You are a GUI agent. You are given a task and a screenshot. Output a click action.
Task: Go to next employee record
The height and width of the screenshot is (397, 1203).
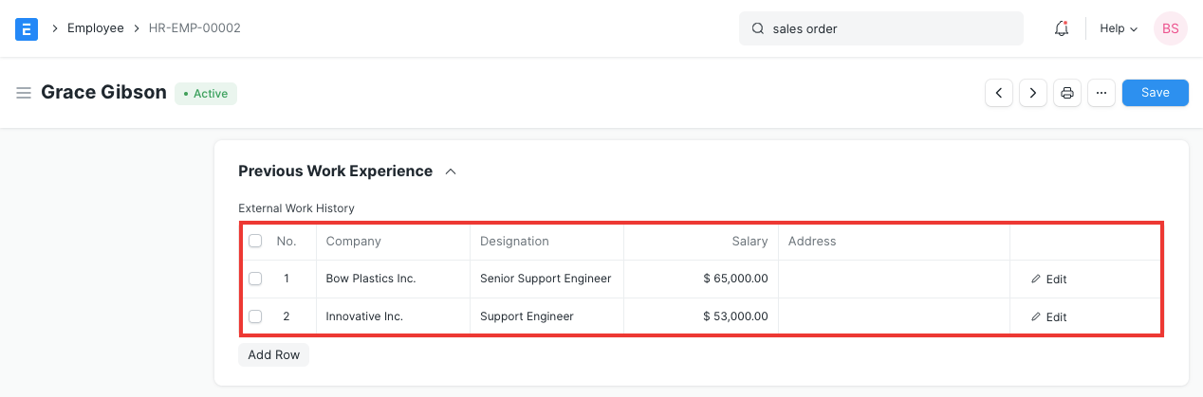click(1032, 93)
